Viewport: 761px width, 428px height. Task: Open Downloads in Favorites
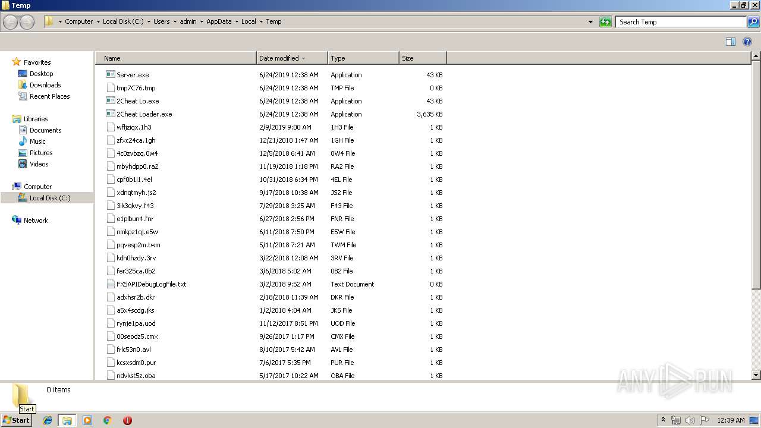click(x=45, y=85)
